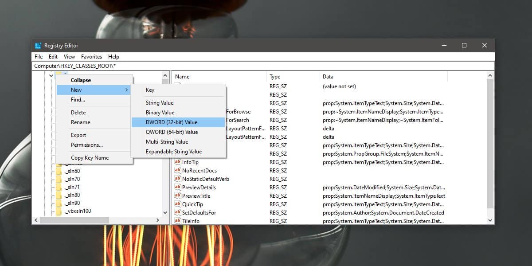Collapse the * key tree chevron

51,76
